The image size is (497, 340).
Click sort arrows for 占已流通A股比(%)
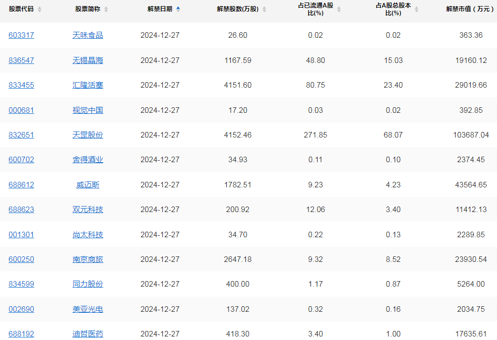[x=339, y=10]
